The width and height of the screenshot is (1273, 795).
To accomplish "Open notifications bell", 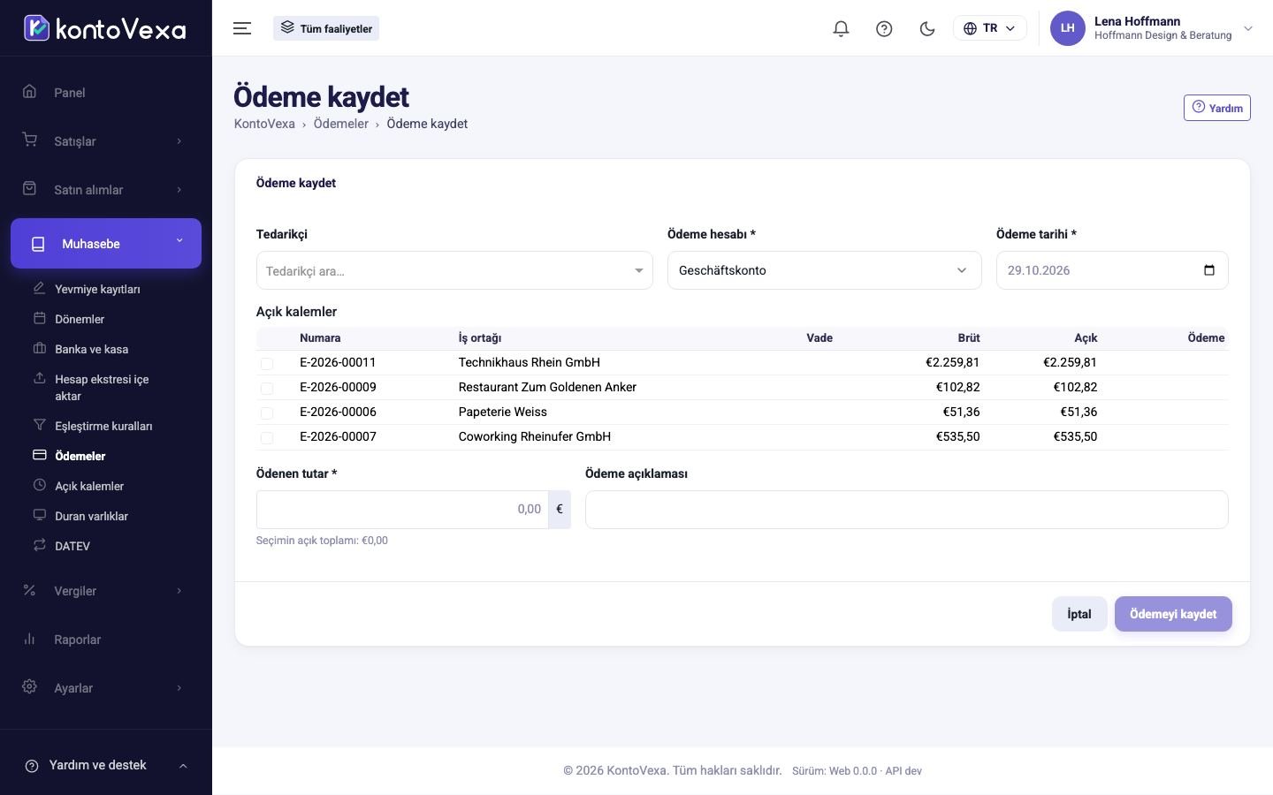I will coord(841,28).
